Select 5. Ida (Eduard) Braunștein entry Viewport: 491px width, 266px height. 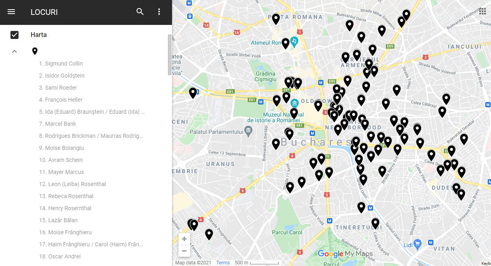[92, 112]
